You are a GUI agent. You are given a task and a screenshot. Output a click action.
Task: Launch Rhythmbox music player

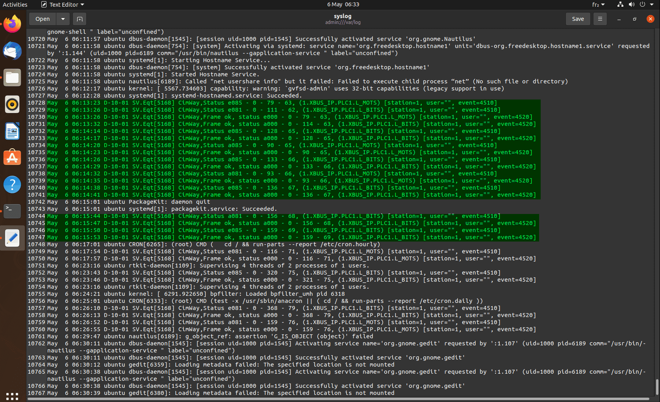point(12,104)
